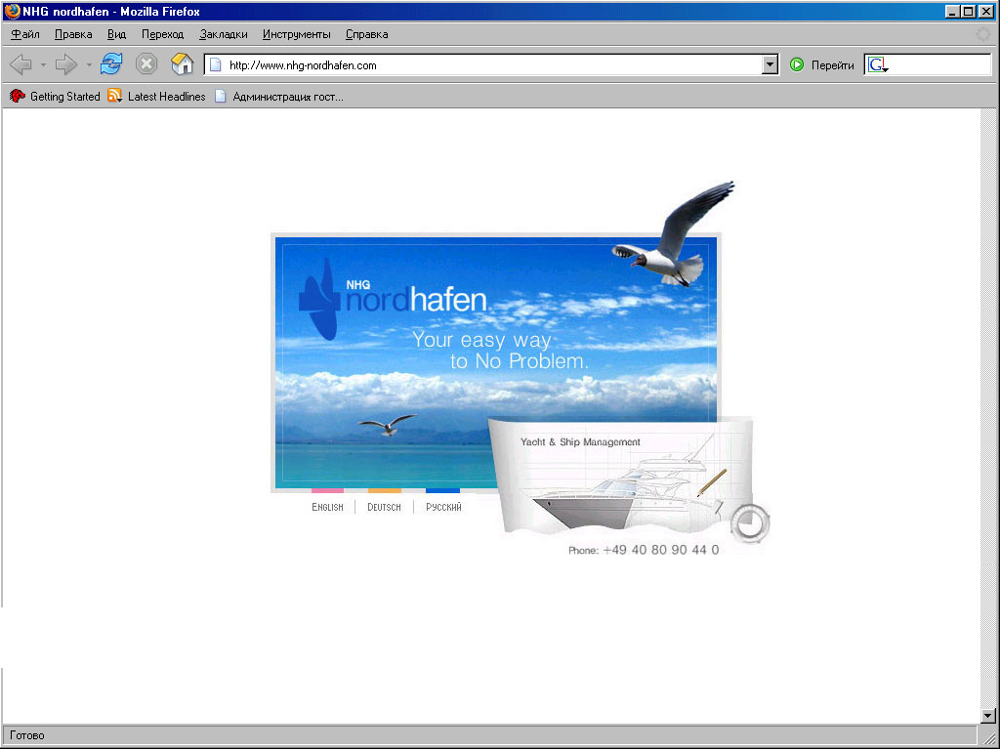Maximize the Firefox window

coord(968,12)
